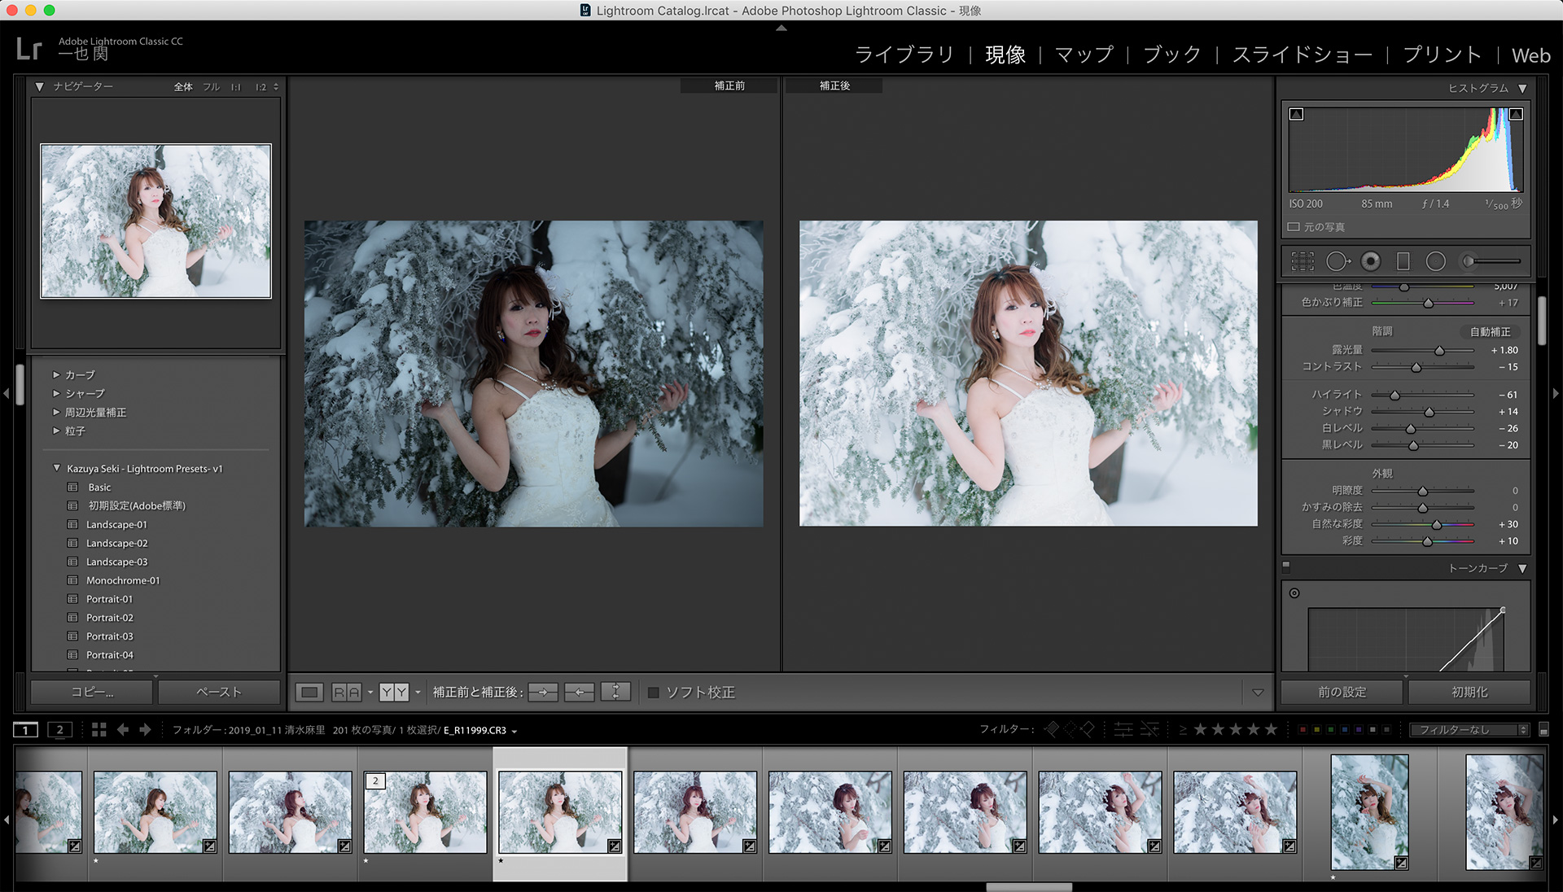The image size is (1563, 892).
Task: Click the ハイライト highlights slider
Action: coord(1422,395)
